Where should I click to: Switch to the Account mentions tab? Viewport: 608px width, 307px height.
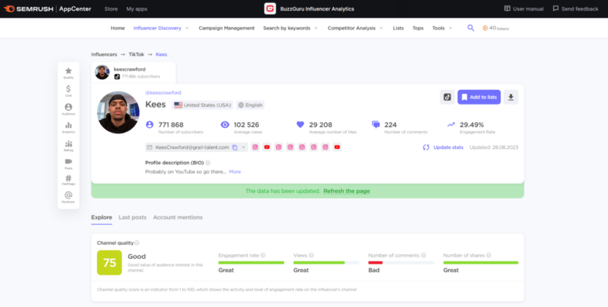click(x=178, y=217)
